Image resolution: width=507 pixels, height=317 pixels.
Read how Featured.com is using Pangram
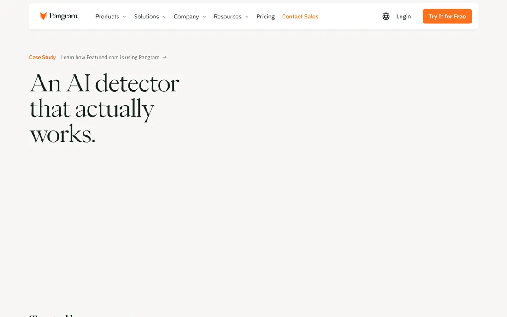pos(110,57)
